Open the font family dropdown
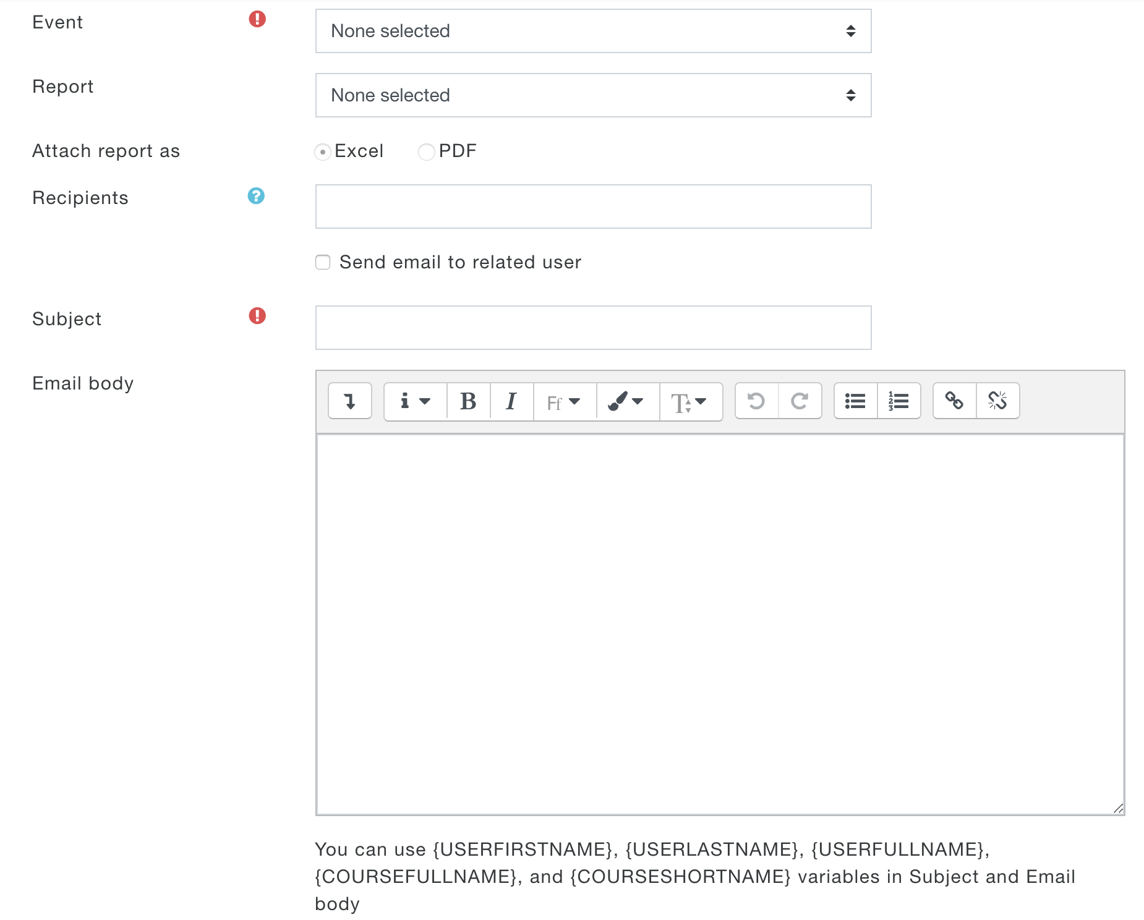Image resolution: width=1144 pixels, height=920 pixels. (565, 401)
